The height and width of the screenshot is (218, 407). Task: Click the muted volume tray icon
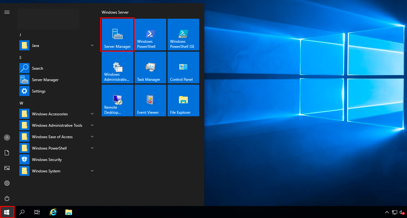(402, 212)
